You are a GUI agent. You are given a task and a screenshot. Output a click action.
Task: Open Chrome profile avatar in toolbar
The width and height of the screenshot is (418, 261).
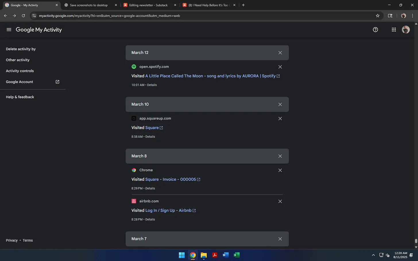pos(403,16)
